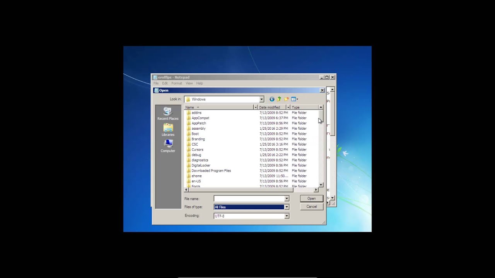
Task: Select the addins folder icon
Action: 189,113
